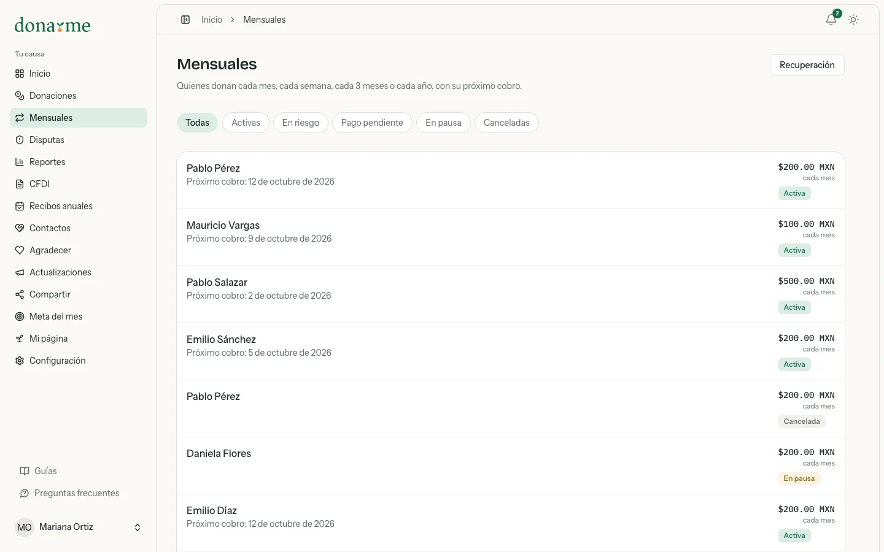Open Emilio Díaz subscription row
The width and height of the screenshot is (884, 552).
coord(511,523)
